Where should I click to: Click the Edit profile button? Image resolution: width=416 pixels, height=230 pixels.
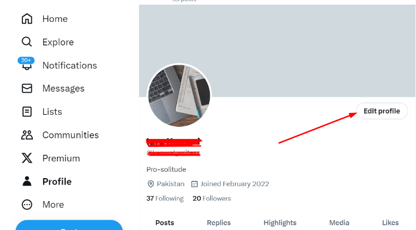click(381, 111)
